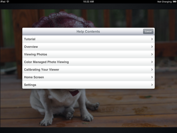The image size is (177, 133).
Task: Open the Settings help topic
Action: pyautogui.click(x=88, y=85)
